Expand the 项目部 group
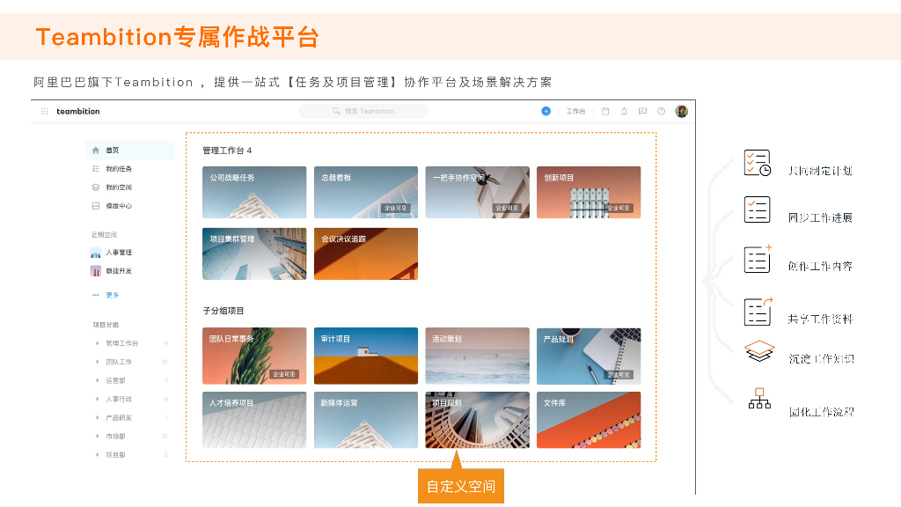 coord(97,455)
